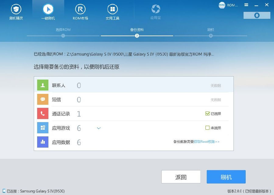Select the 短信 row label
The image size is (274, 195).
[x=56, y=100]
